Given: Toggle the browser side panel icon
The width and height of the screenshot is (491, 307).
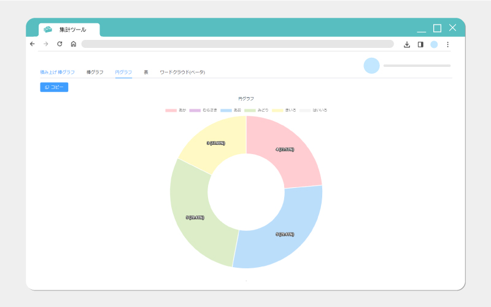Looking at the screenshot, I should 420,44.
